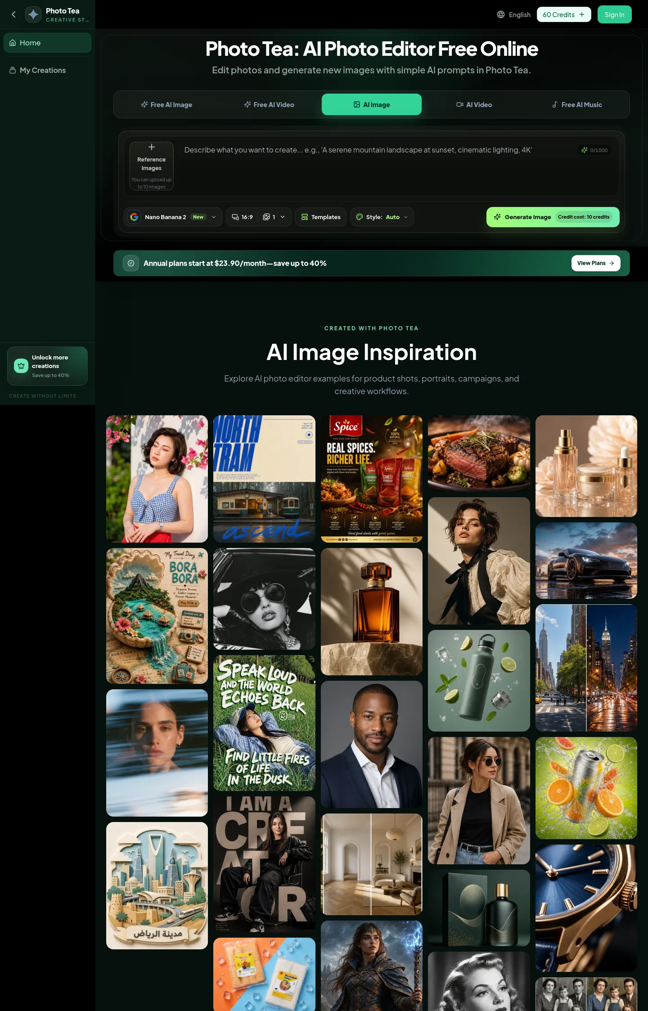The image size is (648, 1011).
Task: Switch to the Free AI Music tab
Action: (x=577, y=104)
